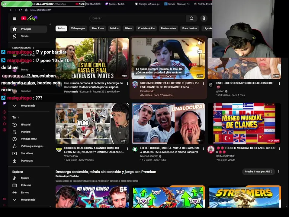Collapse sidebar with the up arrow chevron

pos(50,24)
